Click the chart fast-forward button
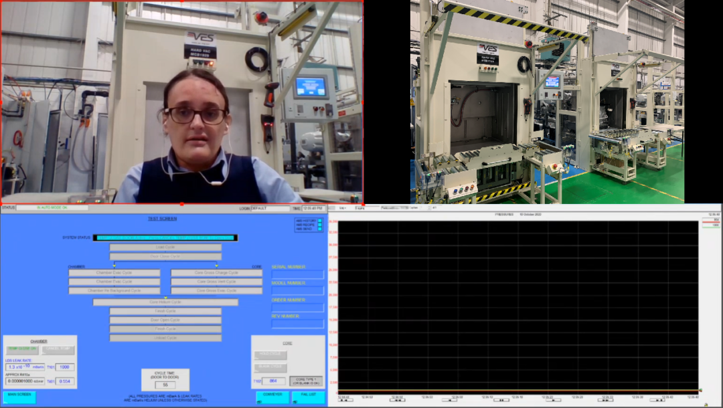 606,400
